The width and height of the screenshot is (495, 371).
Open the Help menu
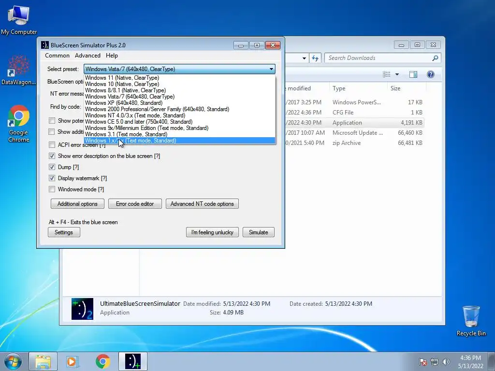112,56
